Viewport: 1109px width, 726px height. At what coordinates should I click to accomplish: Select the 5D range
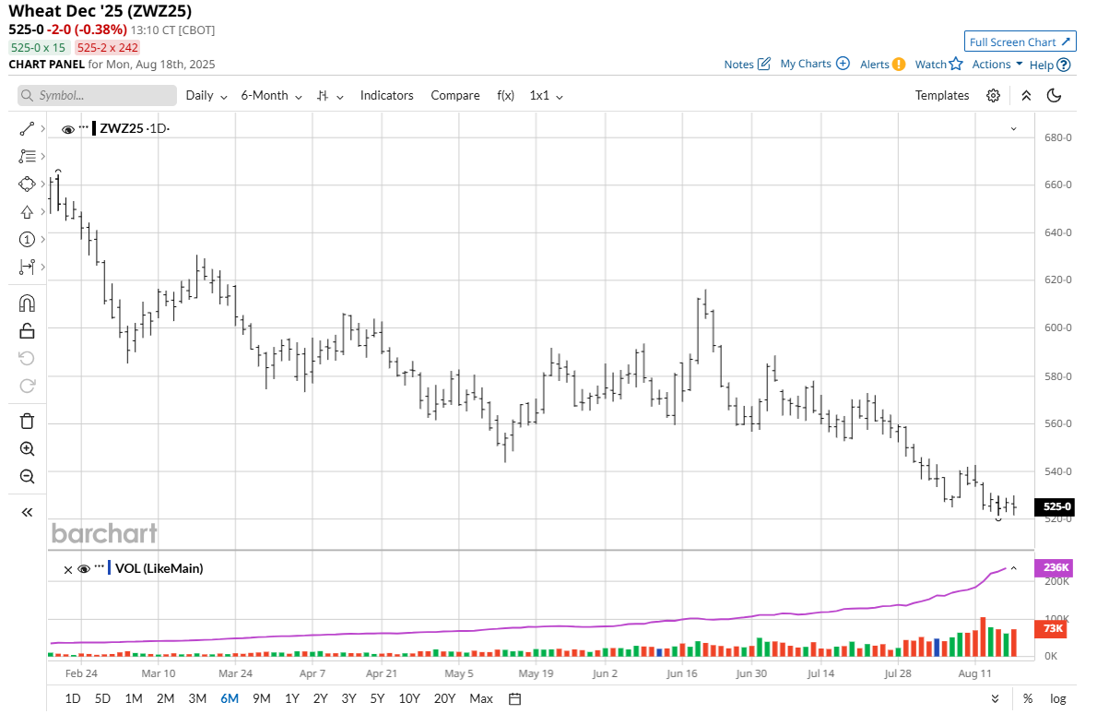(102, 698)
